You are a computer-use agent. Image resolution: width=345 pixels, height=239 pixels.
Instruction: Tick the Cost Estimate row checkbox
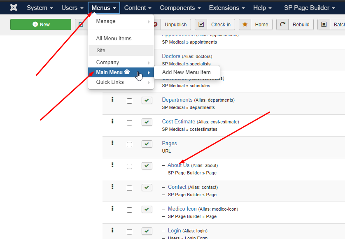[129, 123]
